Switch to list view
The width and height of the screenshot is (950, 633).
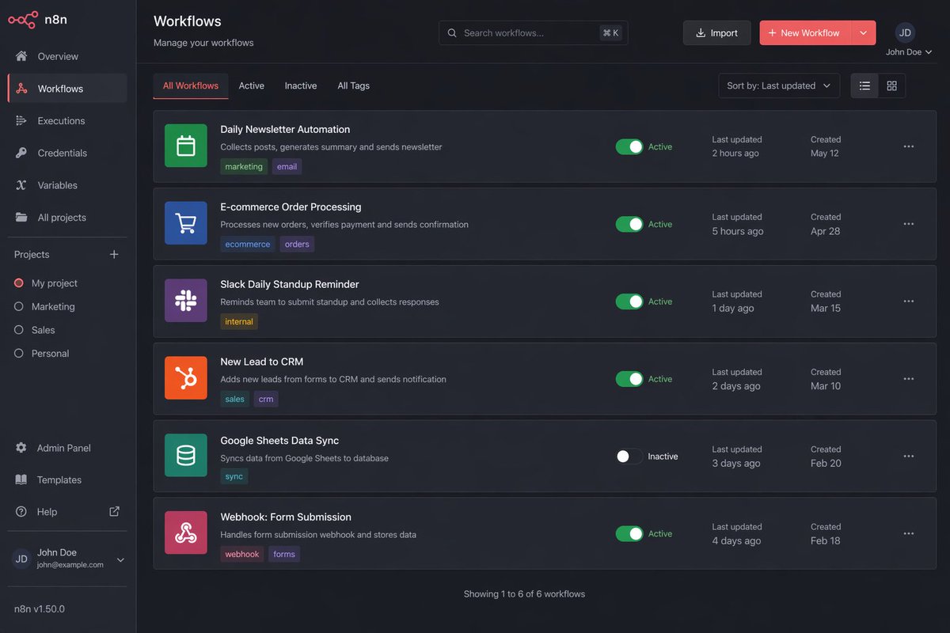click(x=864, y=85)
